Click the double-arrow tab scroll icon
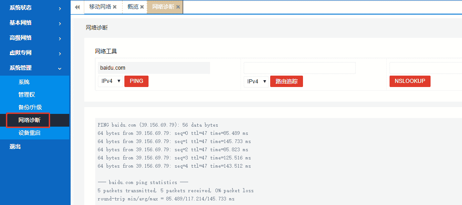Image resolution: width=462 pixels, height=205 pixels. pyautogui.click(x=77, y=7)
